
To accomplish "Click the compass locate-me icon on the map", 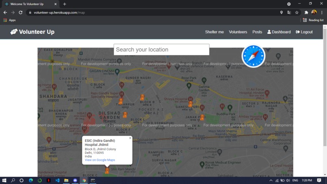I will (254, 56).
